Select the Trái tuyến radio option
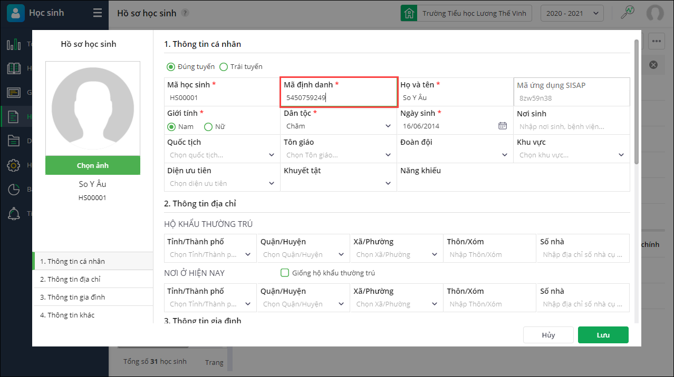The width and height of the screenshot is (674, 377). [x=224, y=67]
